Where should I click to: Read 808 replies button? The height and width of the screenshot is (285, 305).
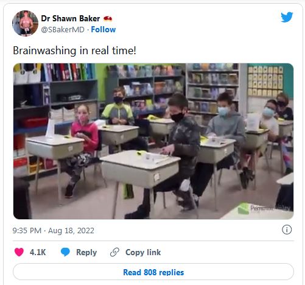153,272
